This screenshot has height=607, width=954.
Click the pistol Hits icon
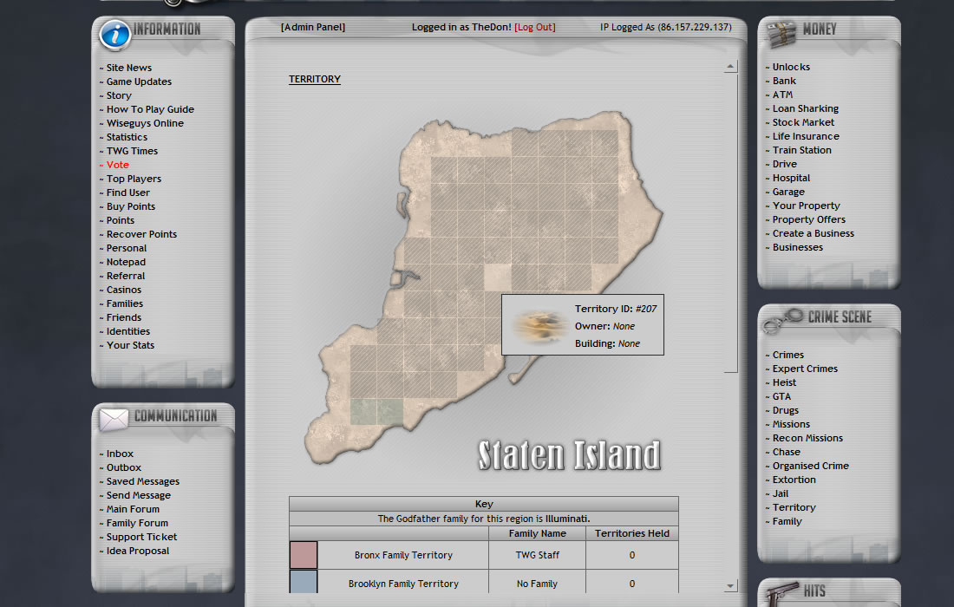pos(781,592)
